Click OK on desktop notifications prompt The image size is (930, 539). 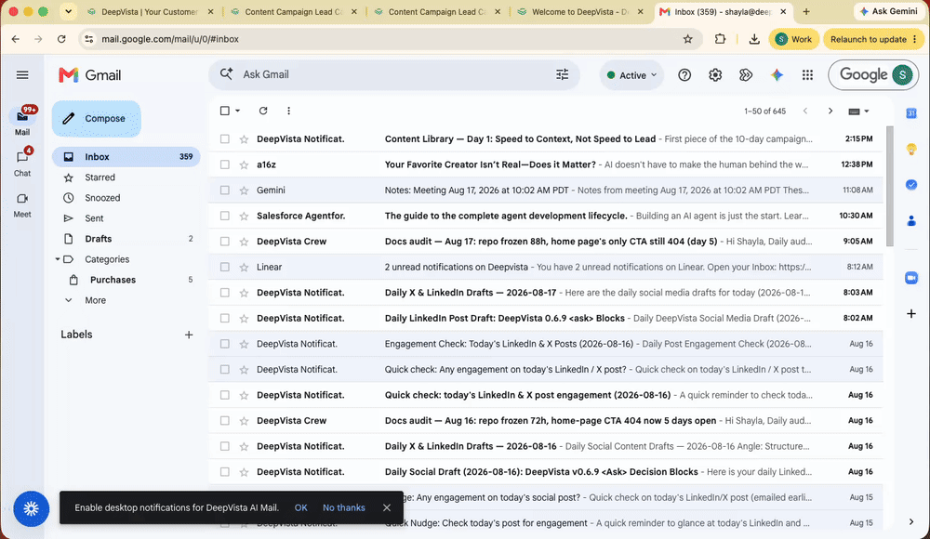click(x=300, y=508)
